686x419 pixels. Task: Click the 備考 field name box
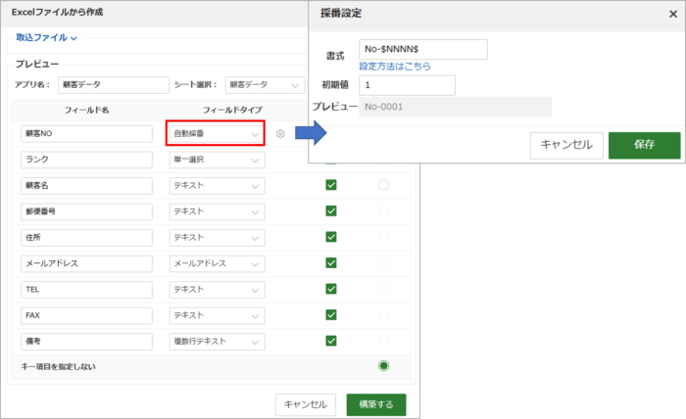click(86, 342)
